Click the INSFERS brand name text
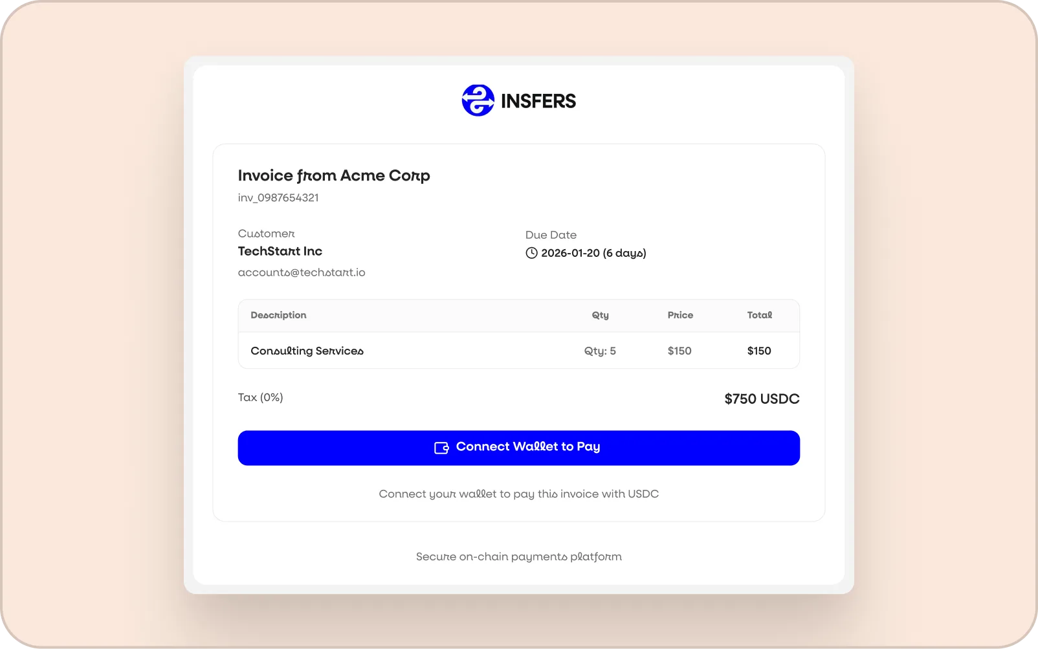The height and width of the screenshot is (649, 1038). pyautogui.click(x=538, y=101)
